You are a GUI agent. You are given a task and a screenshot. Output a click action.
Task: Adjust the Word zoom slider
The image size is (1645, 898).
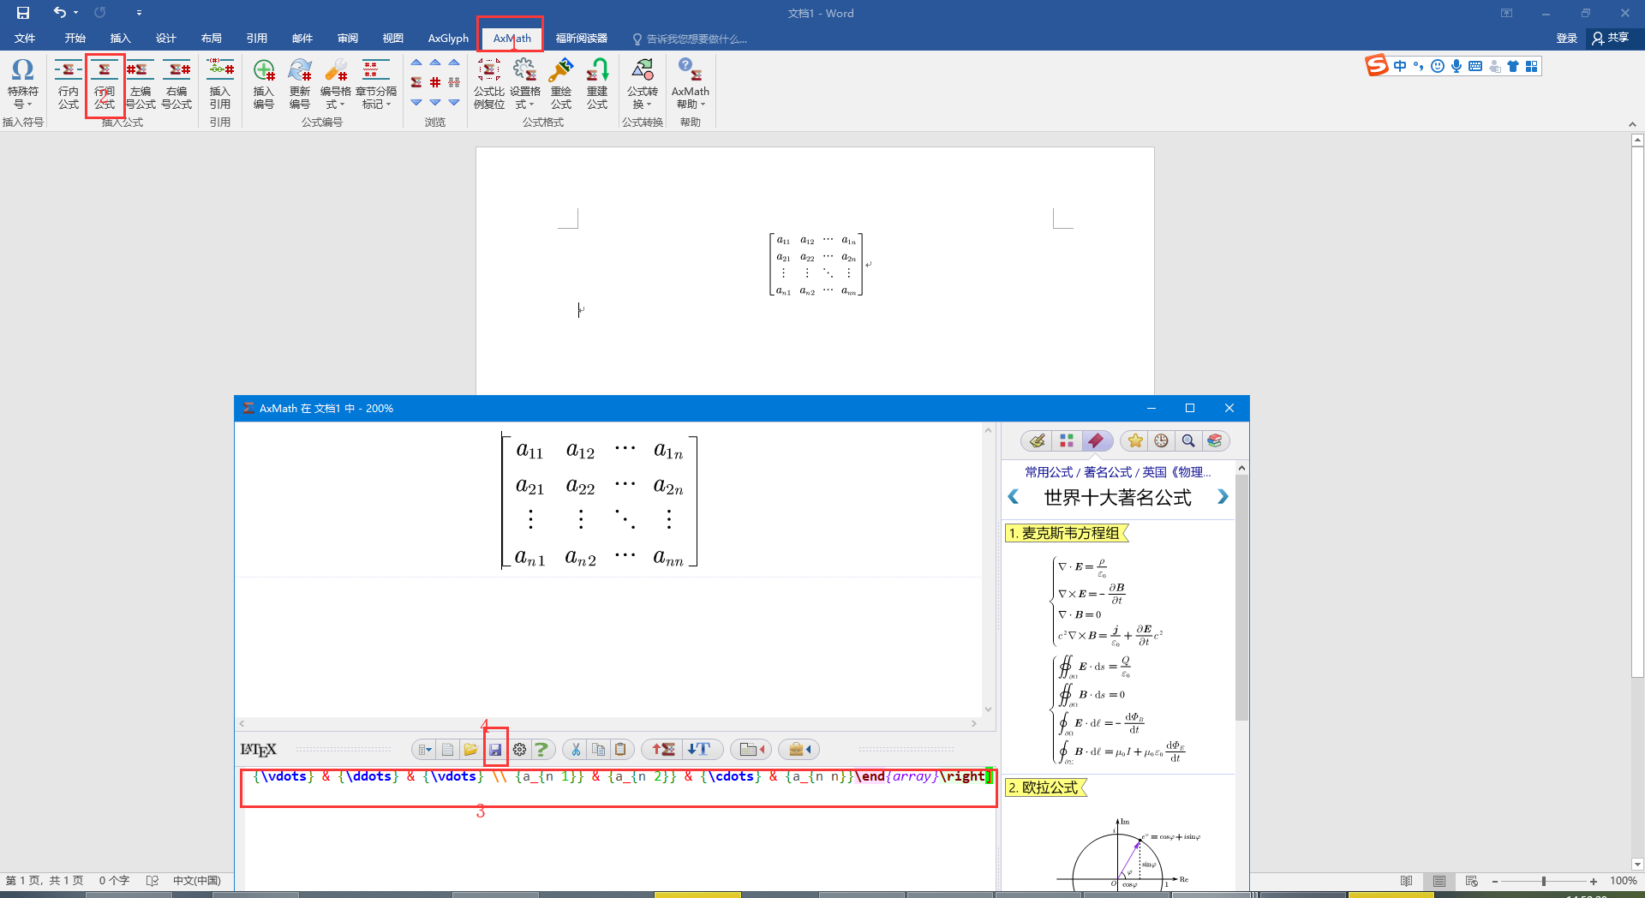tap(1545, 880)
